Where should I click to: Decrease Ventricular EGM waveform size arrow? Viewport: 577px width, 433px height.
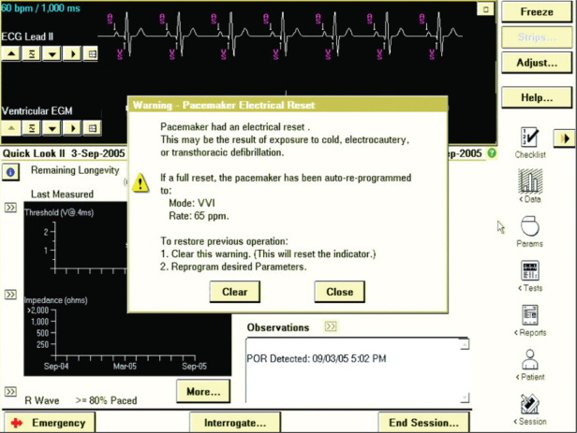(52, 127)
